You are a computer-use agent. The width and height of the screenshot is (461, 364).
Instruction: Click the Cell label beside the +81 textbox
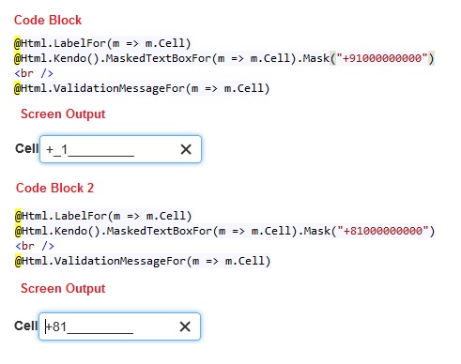[x=26, y=326]
